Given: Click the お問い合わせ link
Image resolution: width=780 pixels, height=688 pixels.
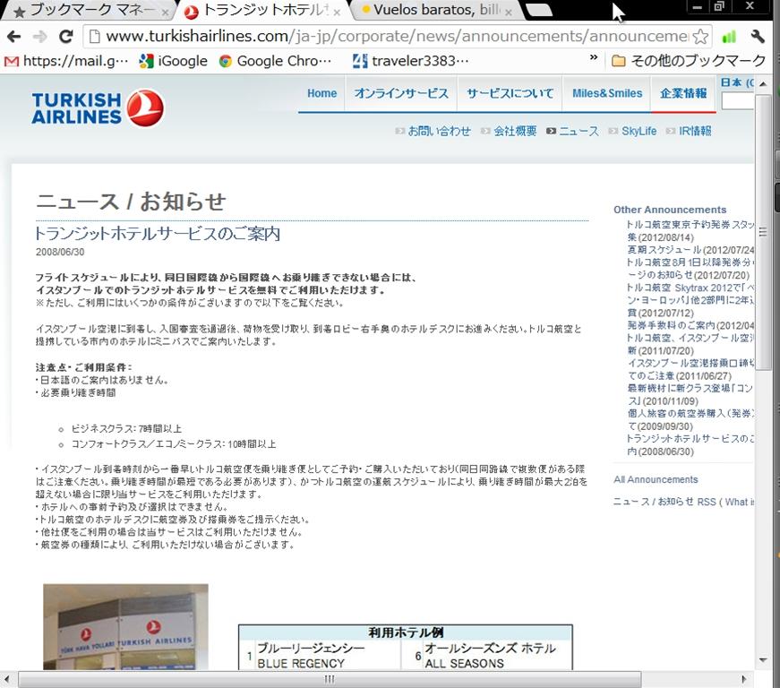Looking at the screenshot, I should tap(439, 131).
